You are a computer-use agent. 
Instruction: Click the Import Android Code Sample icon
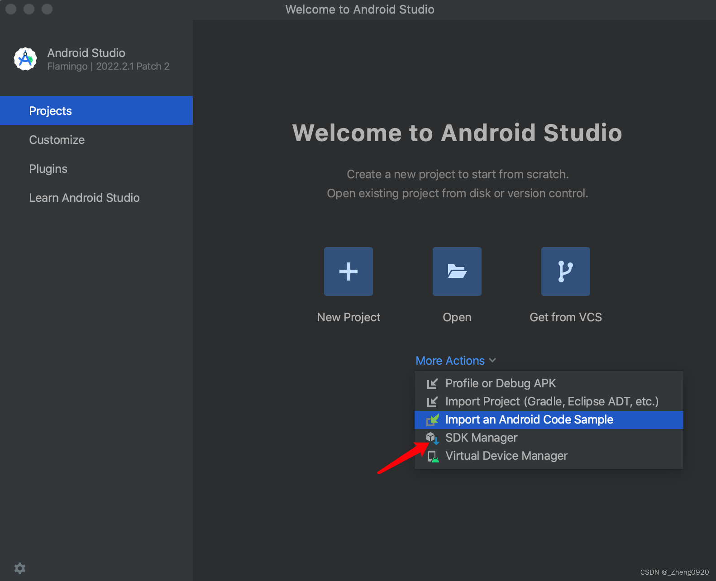(432, 420)
